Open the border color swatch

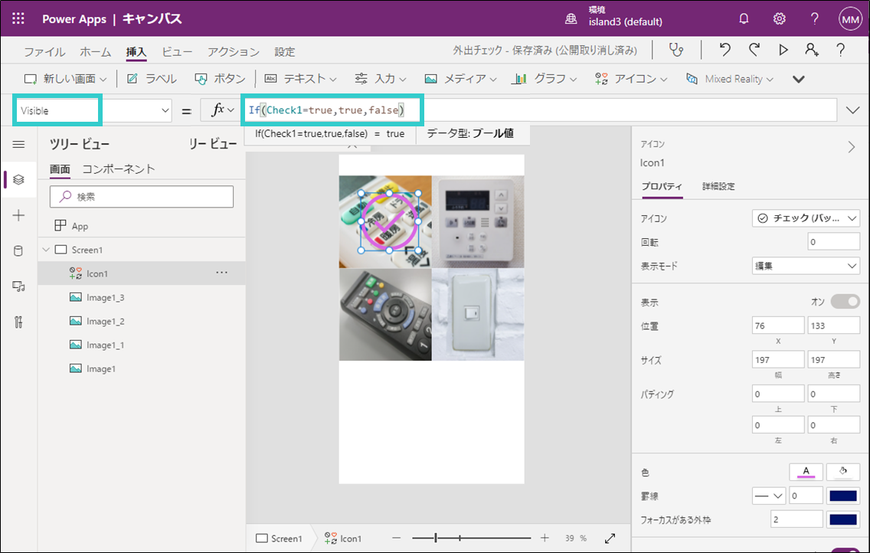pyautogui.click(x=842, y=496)
